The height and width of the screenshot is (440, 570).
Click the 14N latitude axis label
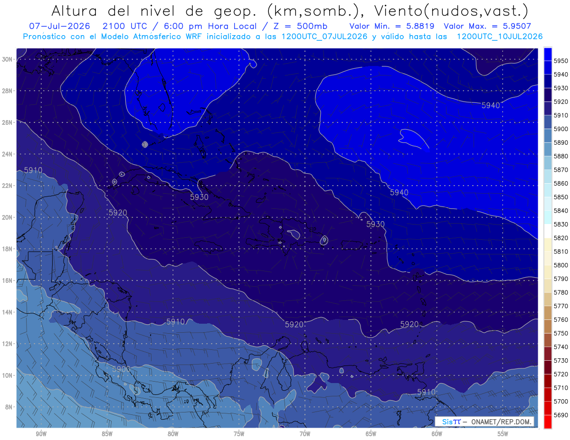click(x=7, y=312)
